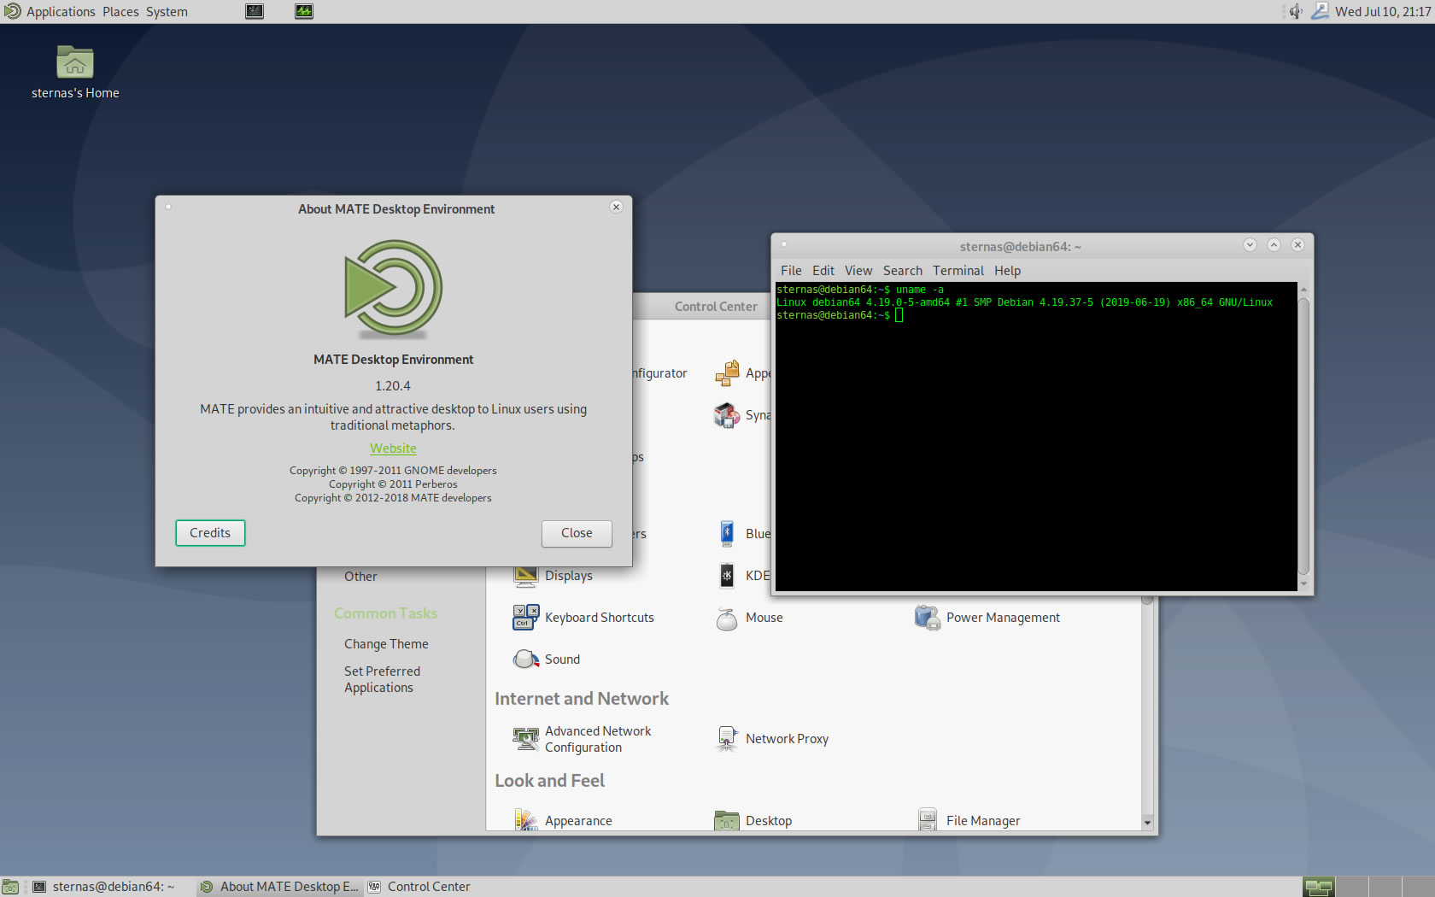
Task: Open Network Proxy icon in Control Center
Action: 726,739
